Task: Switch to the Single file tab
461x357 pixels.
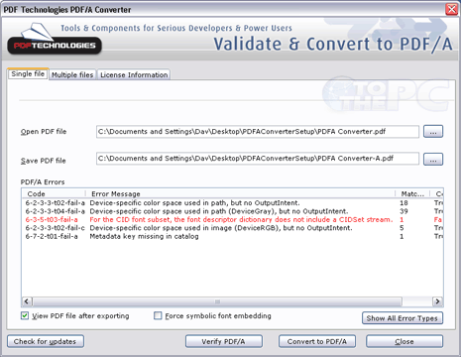Action: pyautogui.click(x=28, y=73)
